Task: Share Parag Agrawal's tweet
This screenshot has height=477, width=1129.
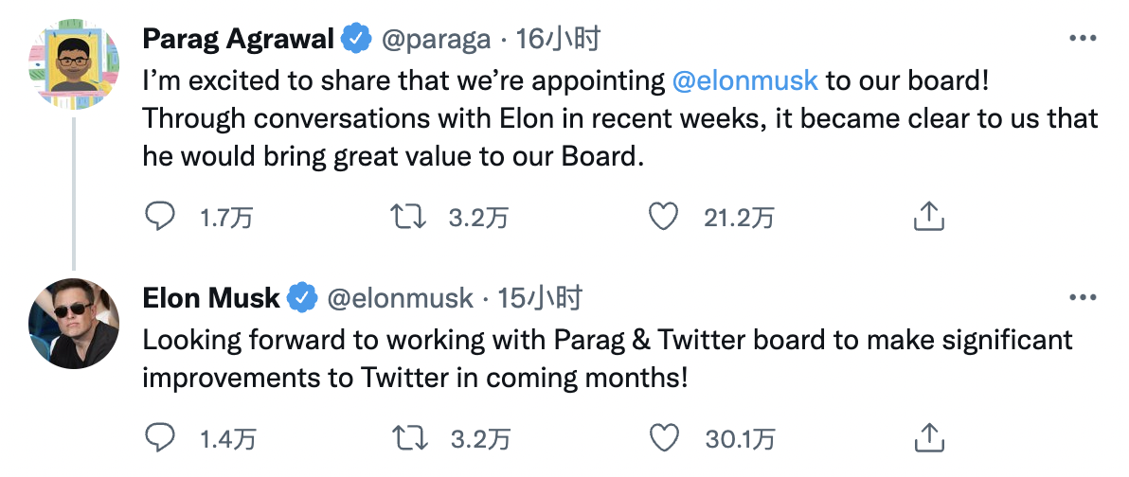Action: point(929,218)
